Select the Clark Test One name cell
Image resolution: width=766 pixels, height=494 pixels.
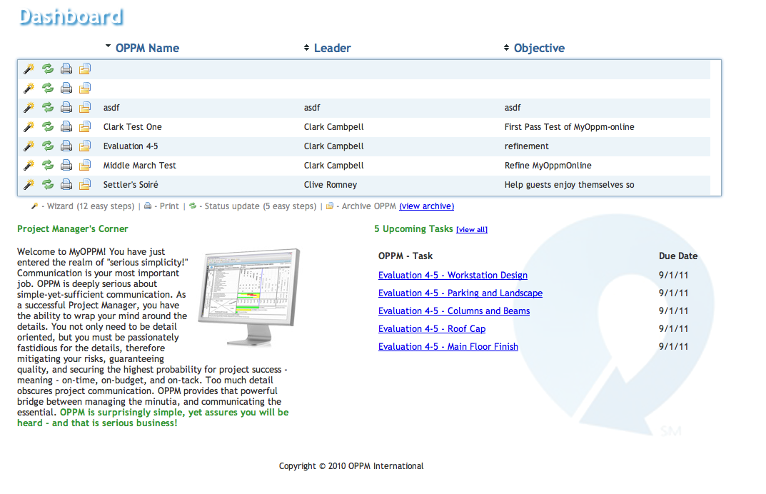tap(132, 127)
